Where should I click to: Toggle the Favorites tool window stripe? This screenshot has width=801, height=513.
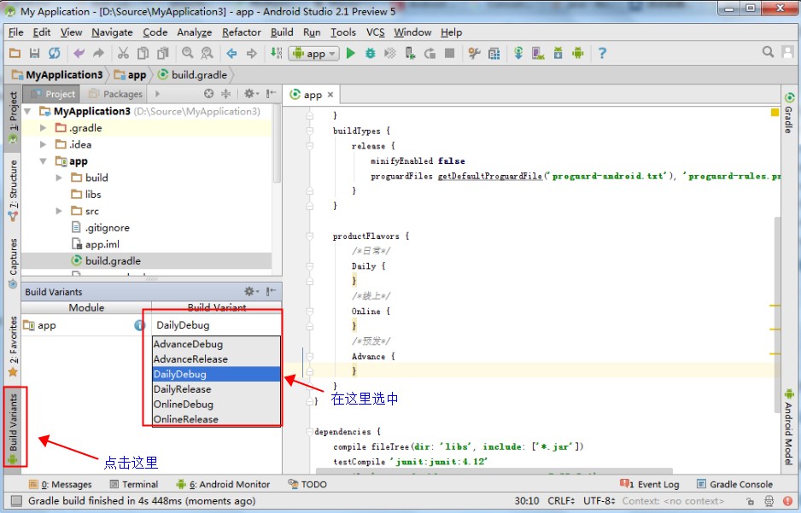(13, 346)
